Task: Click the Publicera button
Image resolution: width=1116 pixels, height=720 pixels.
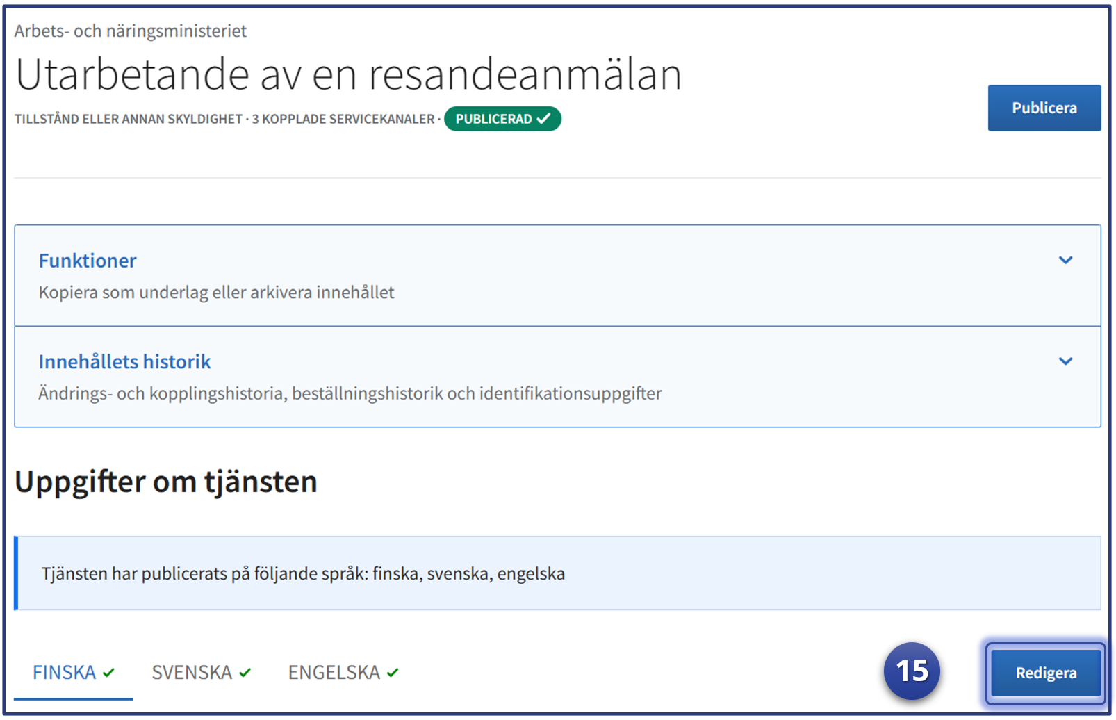Action: pyautogui.click(x=1044, y=108)
